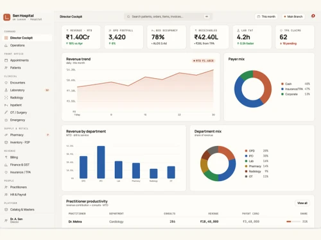The height and width of the screenshot is (240, 321).
Task: Click the Radiology legend entry
Action: pos(257,172)
